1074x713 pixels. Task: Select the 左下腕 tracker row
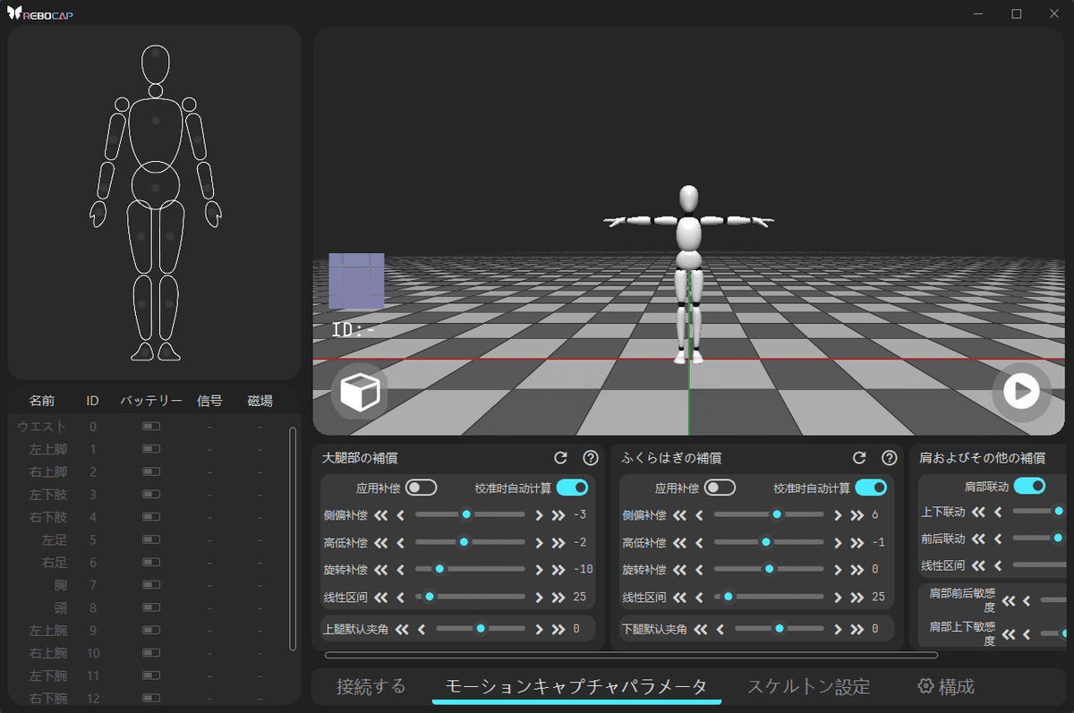[147, 675]
